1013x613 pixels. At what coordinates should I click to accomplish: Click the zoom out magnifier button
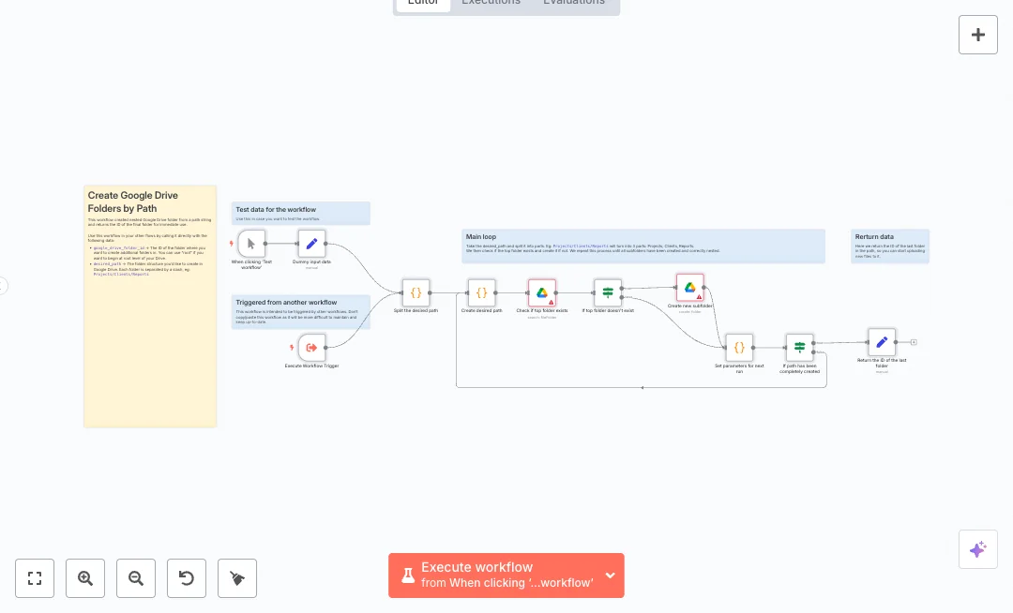point(136,578)
